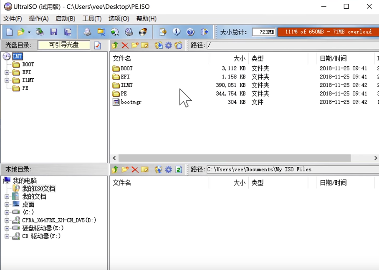This screenshot has width=379, height=270.
Task: Expand the CPBA_X64FRE_ZH-CN_DV5(D:) node
Action: (x=7, y=220)
